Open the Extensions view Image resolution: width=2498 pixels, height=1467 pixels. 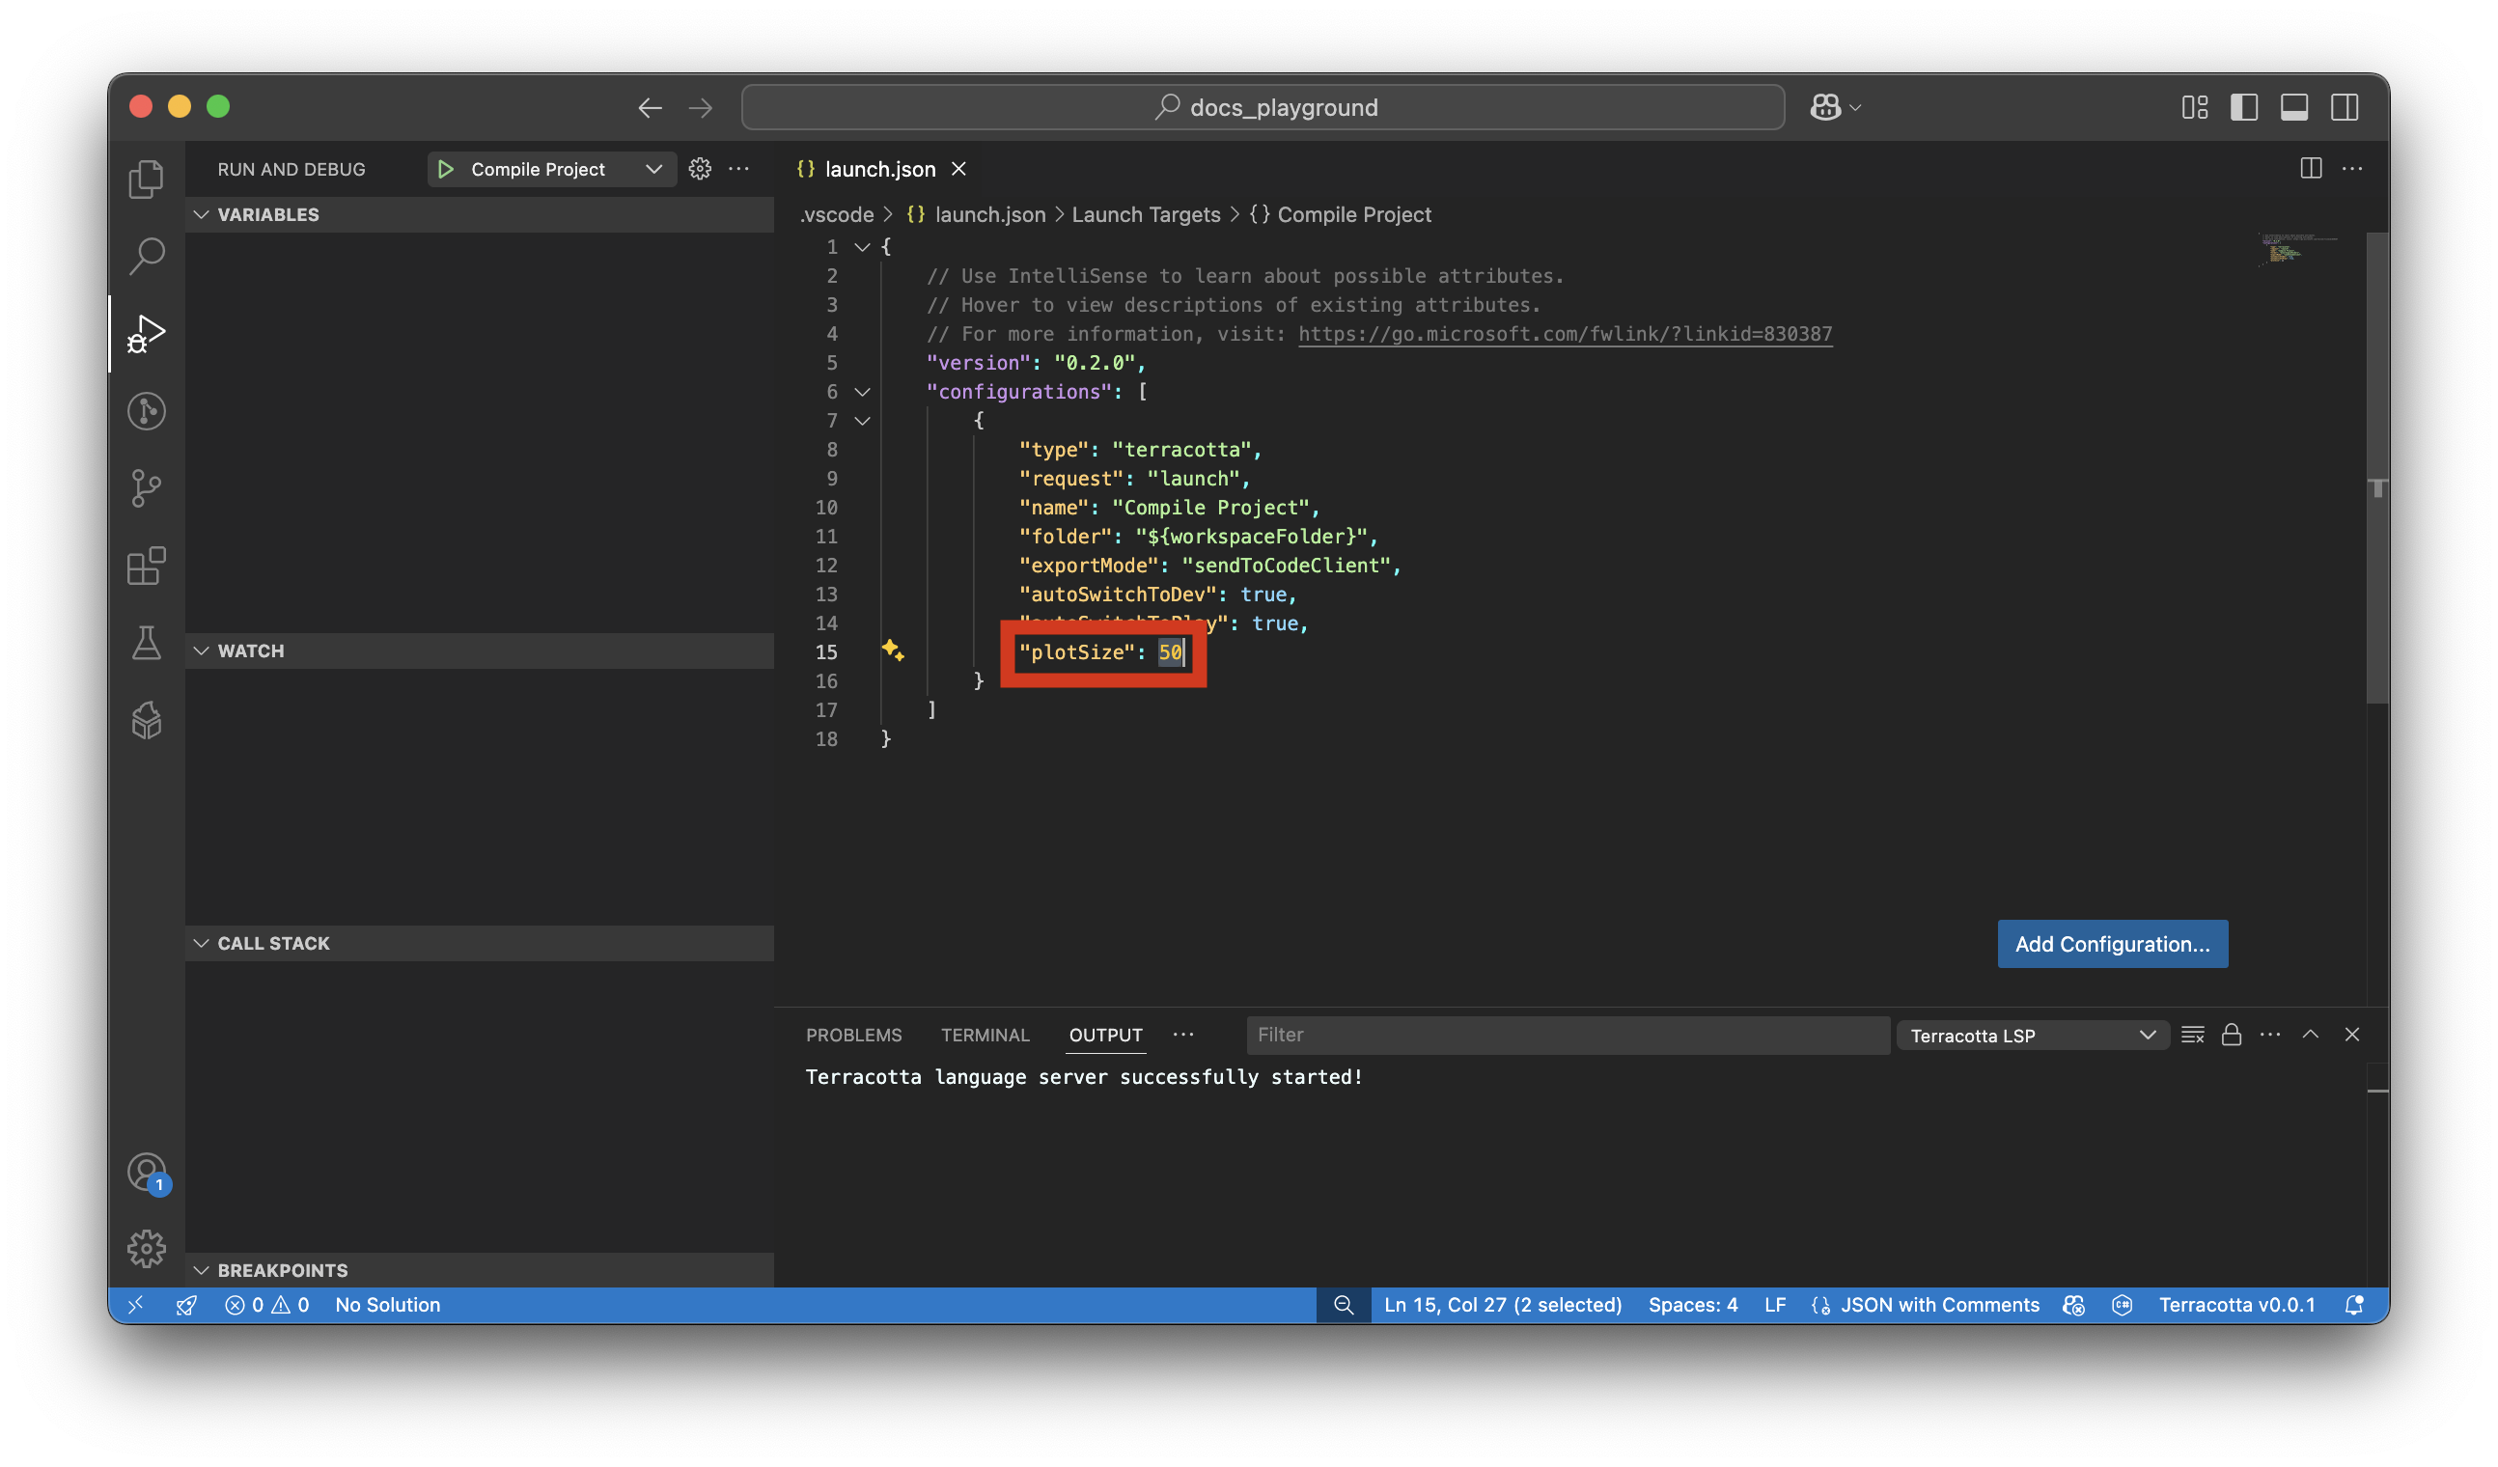[147, 566]
